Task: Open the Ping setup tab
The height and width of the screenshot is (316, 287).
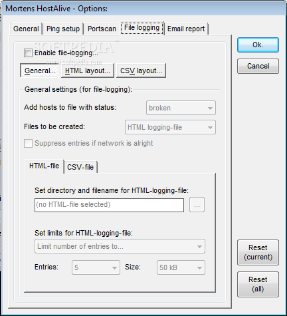Action: tap(63, 29)
